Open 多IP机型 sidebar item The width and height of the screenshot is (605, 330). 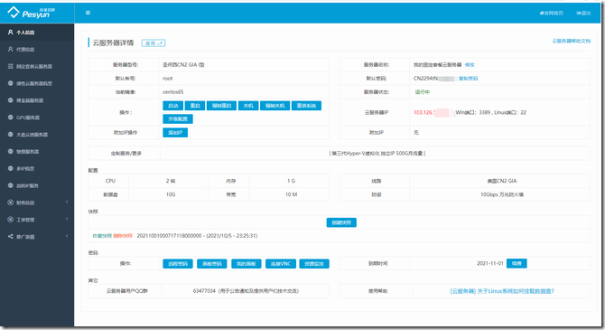[37, 168]
